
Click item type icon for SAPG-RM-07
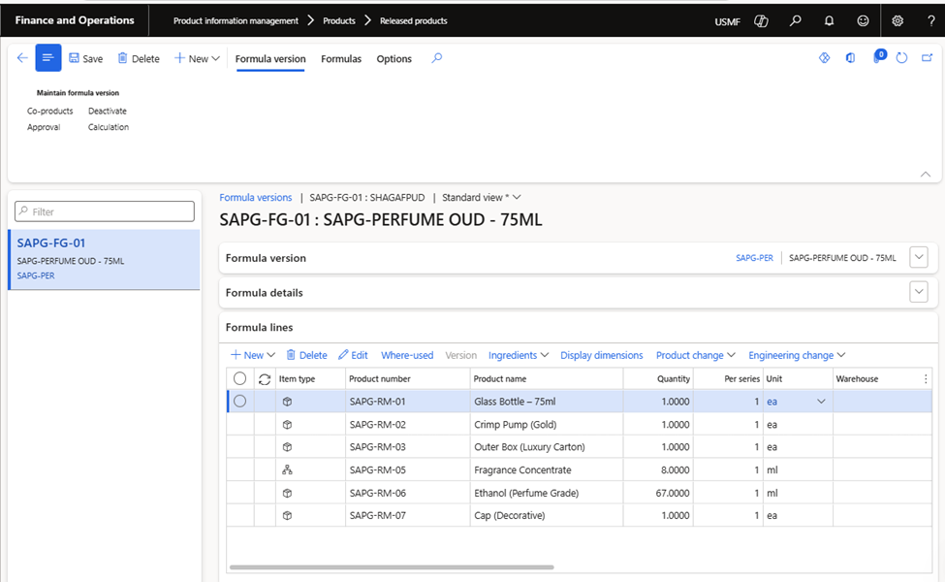click(288, 516)
